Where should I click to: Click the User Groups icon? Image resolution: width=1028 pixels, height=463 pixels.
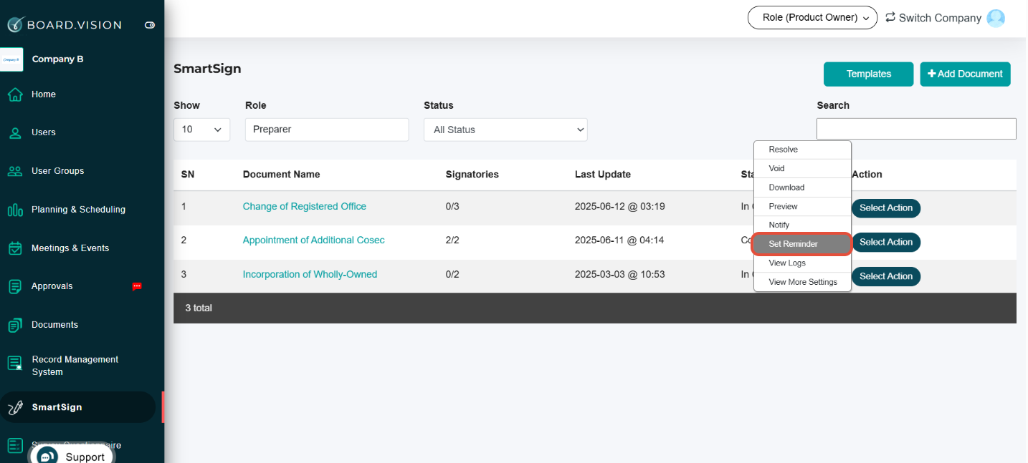15,171
